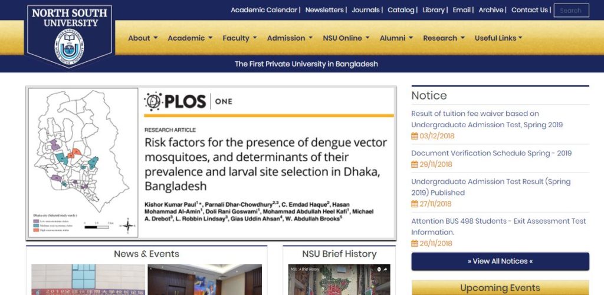604x295 pixels.
Task: Expand the Admission dropdown menu
Action: 290,38
